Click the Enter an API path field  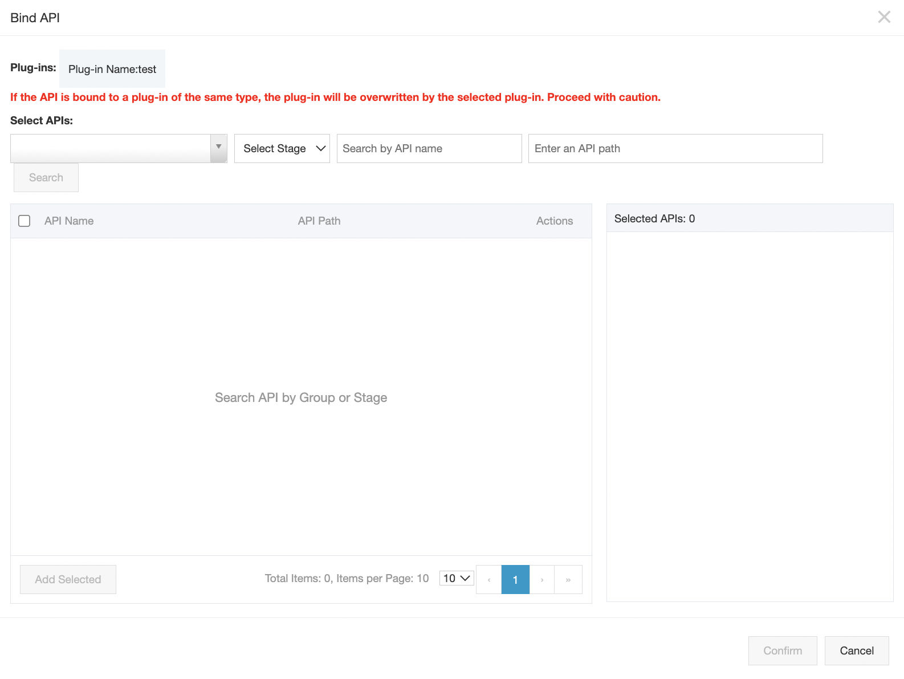pyautogui.click(x=675, y=148)
